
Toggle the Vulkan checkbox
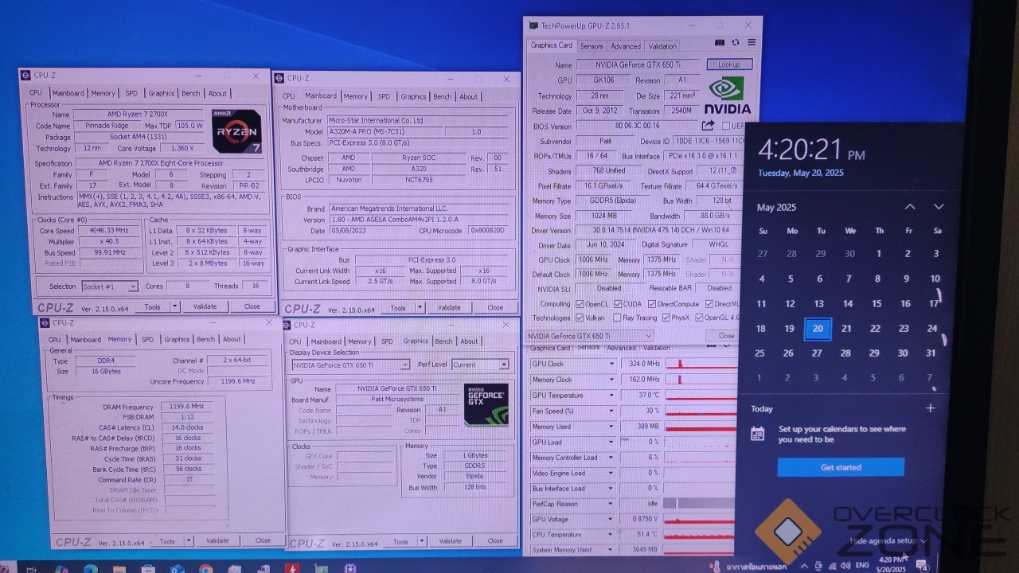(580, 318)
